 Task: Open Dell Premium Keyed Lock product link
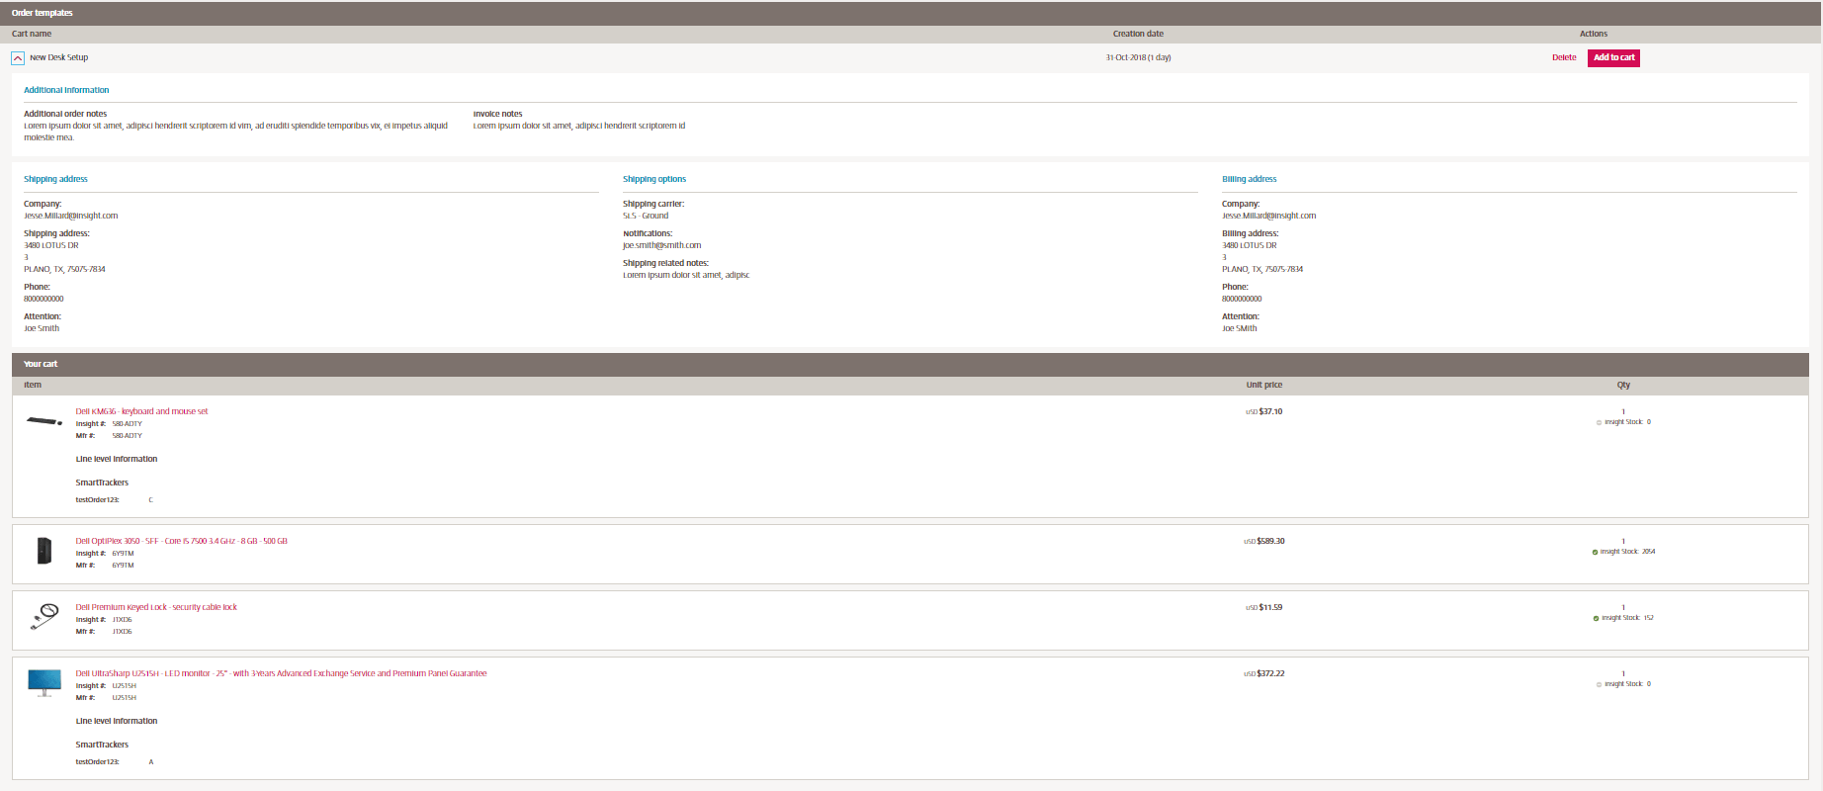[156, 607]
